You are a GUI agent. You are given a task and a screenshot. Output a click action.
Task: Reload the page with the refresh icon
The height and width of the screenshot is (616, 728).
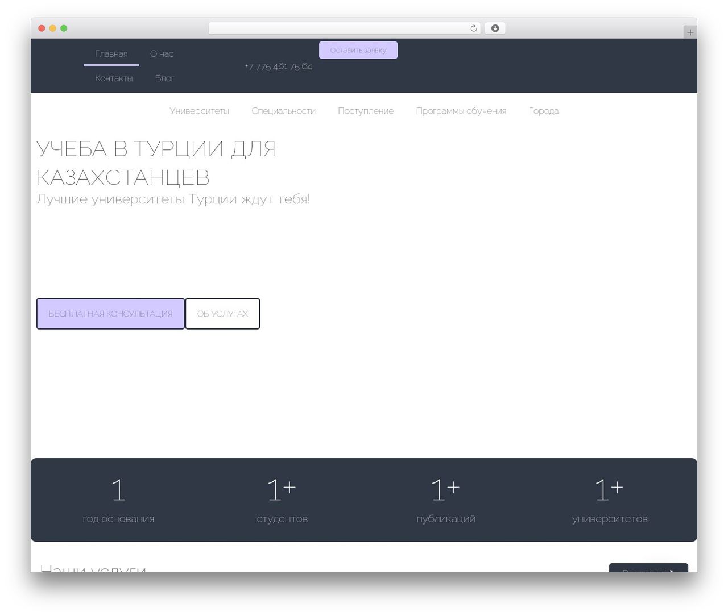pyautogui.click(x=473, y=28)
